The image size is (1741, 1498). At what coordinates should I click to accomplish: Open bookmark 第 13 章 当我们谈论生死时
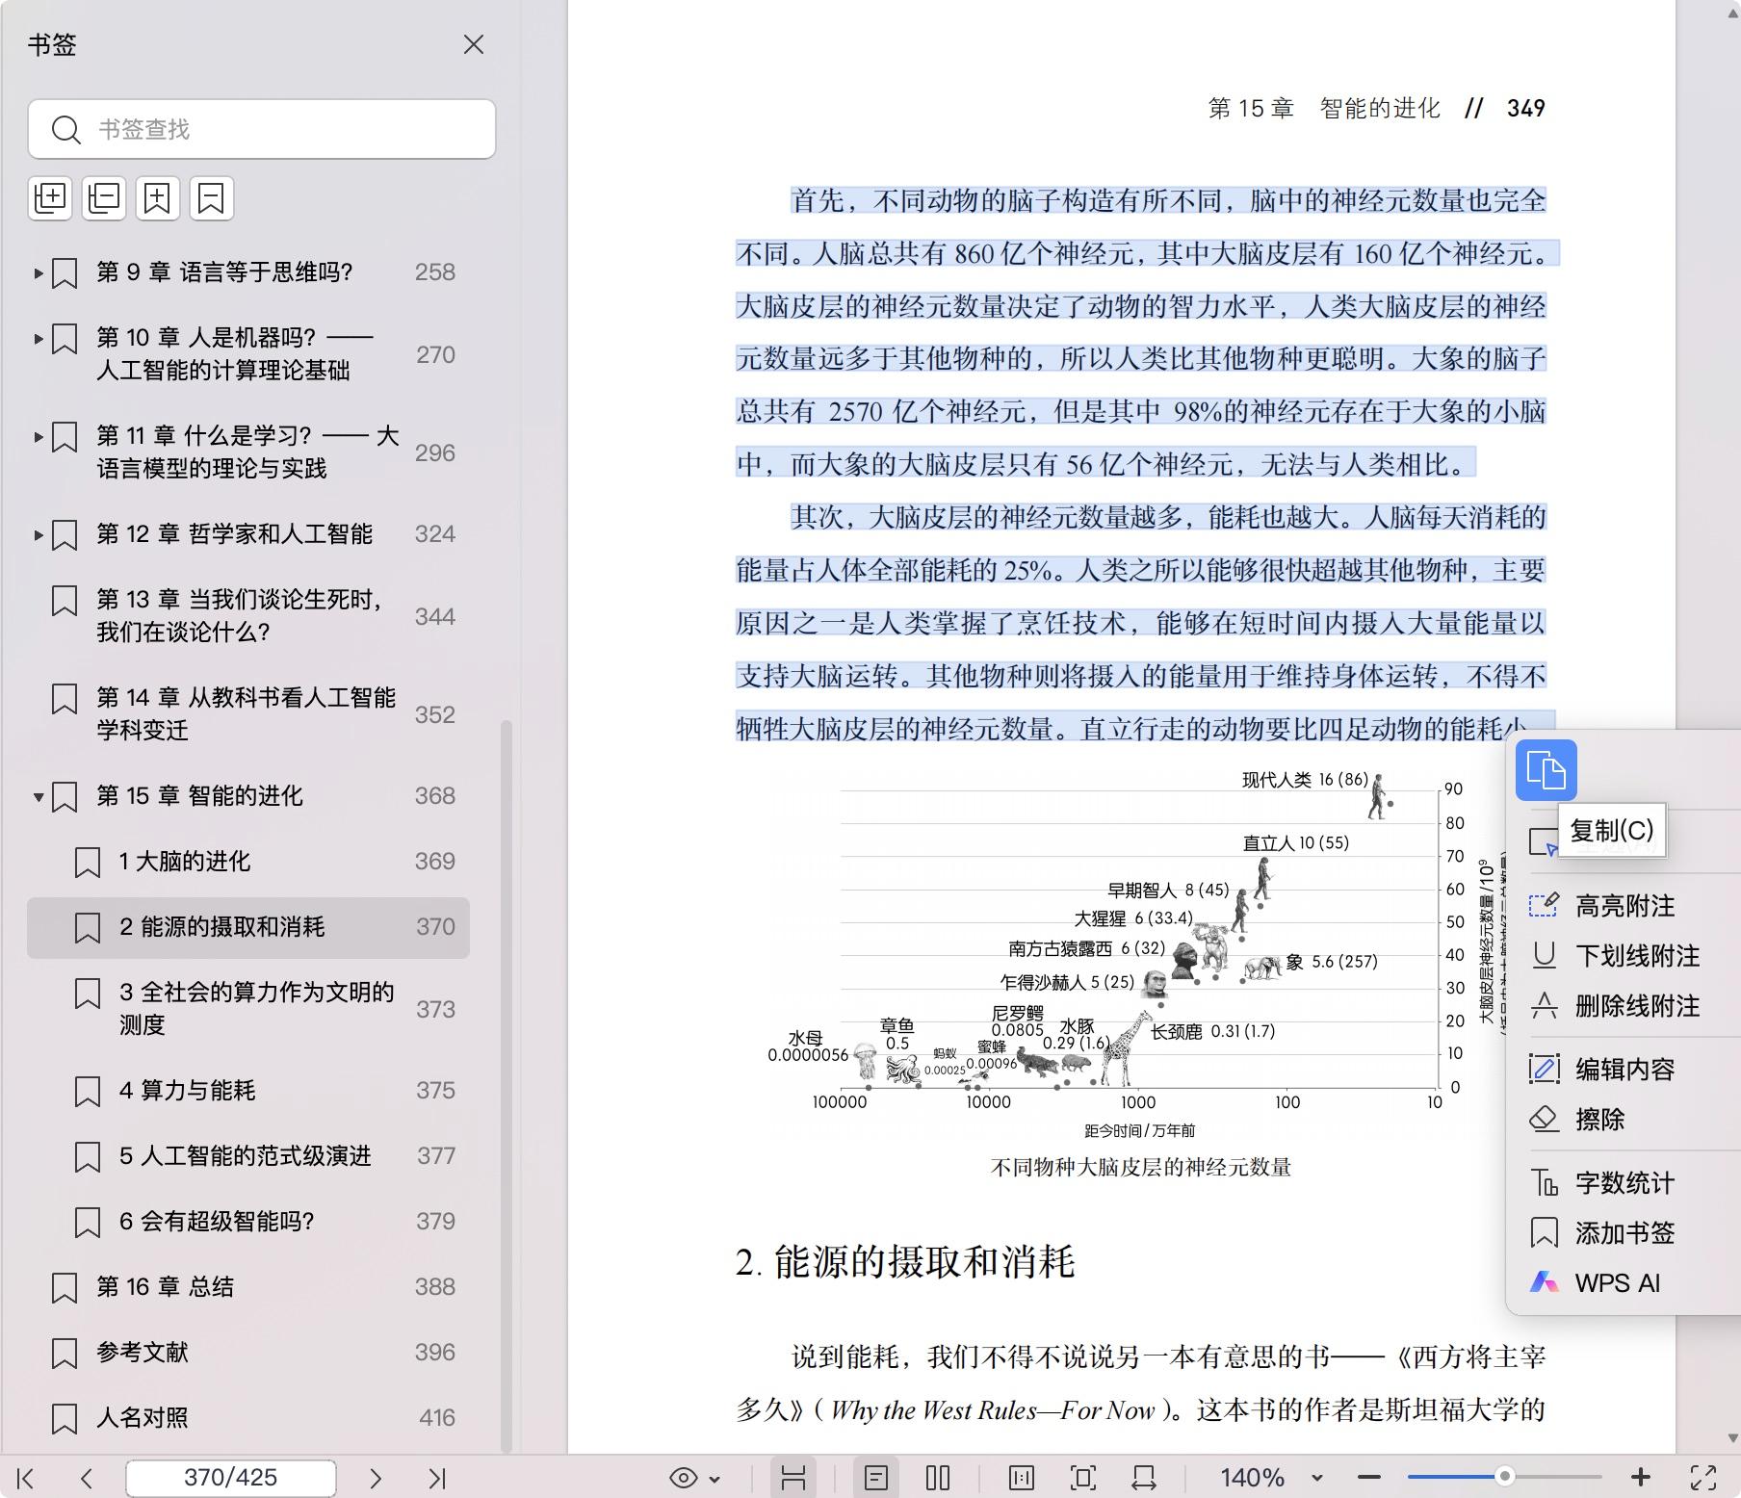[x=239, y=616]
